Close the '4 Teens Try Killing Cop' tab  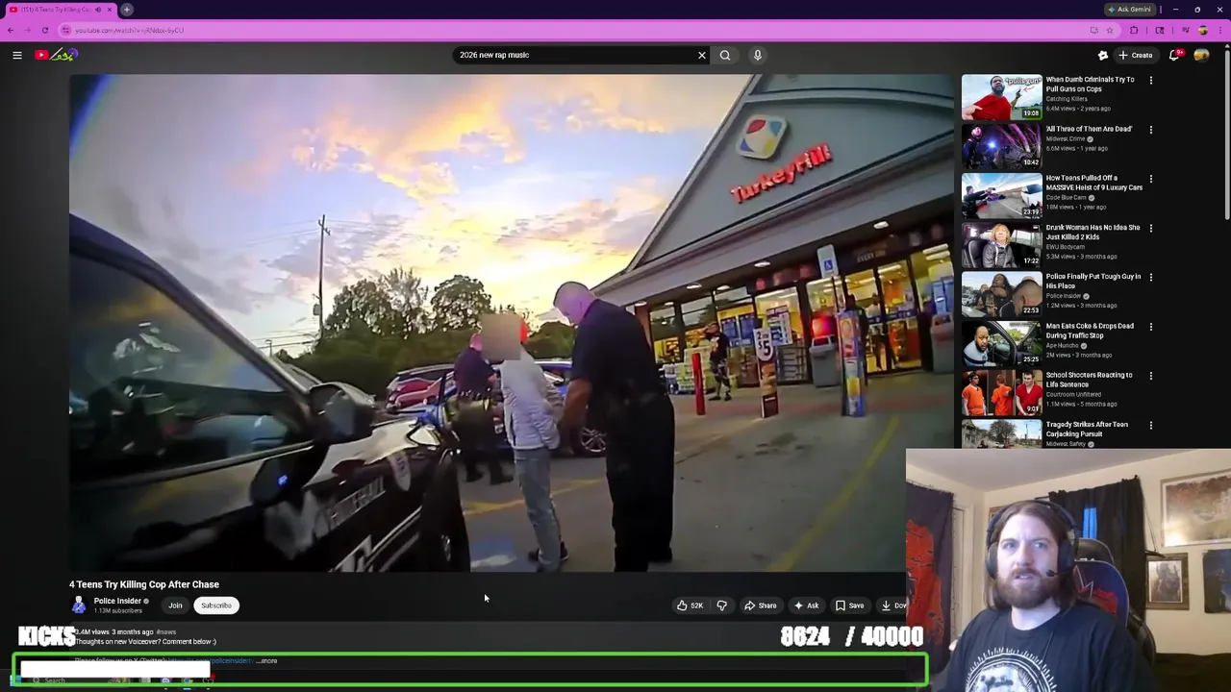(109, 10)
